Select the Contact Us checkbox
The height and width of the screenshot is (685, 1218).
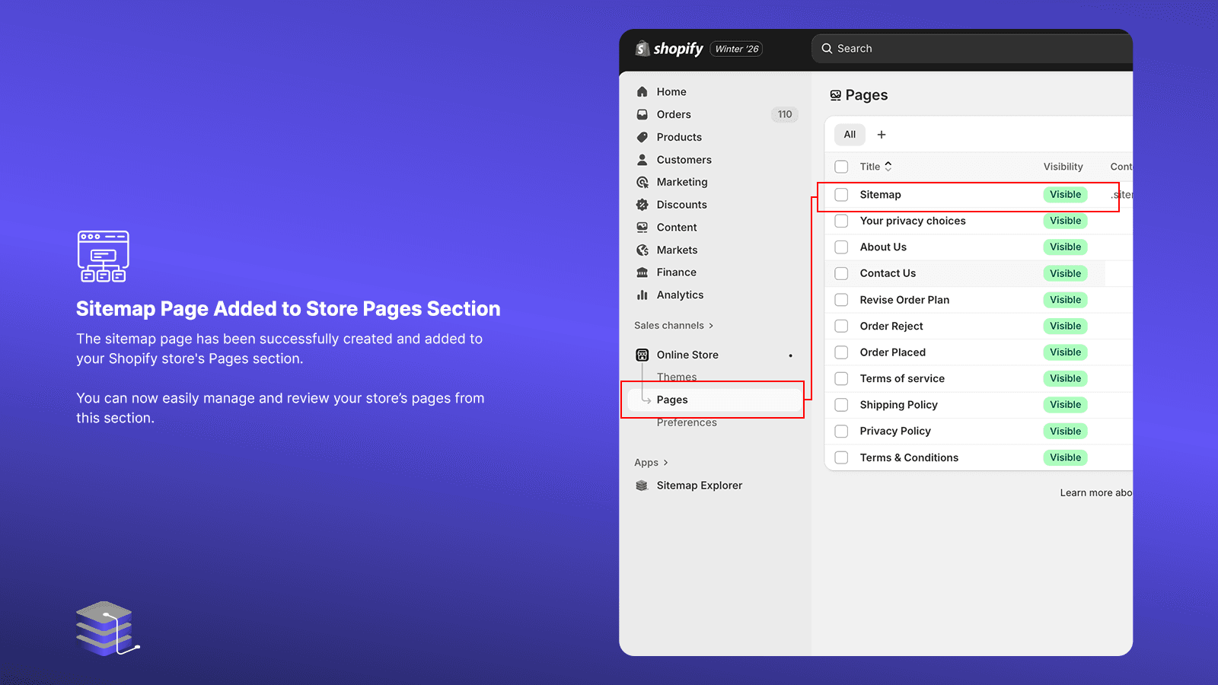coord(841,273)
